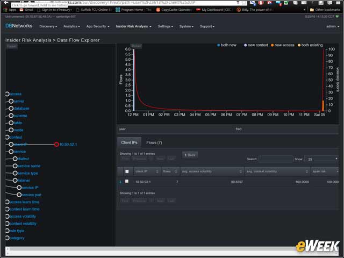
Task: Open the Bitly bookmark
Action: click(x=255, y=10)
